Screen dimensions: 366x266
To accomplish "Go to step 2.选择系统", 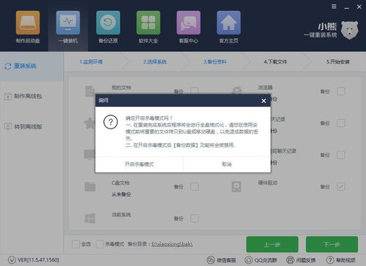I will point(155,62).
